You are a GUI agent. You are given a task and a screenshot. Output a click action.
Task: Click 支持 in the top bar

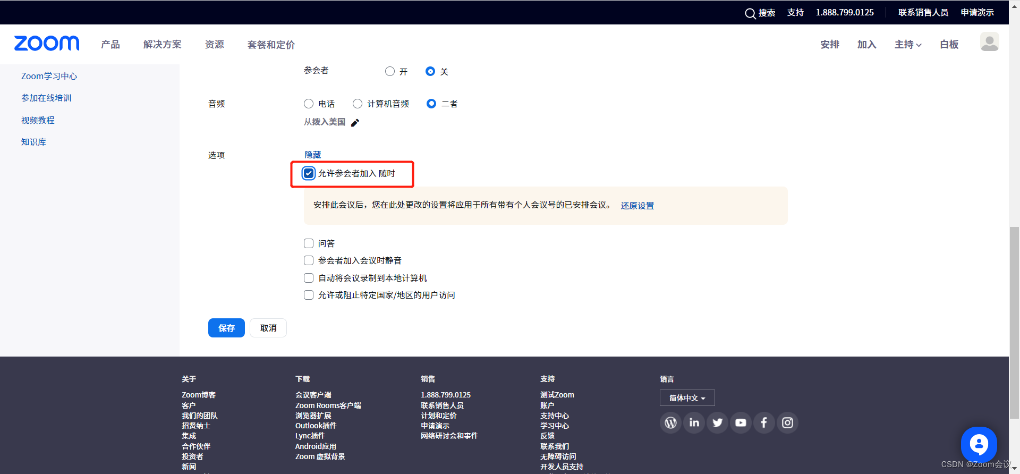click(x=795, y=12)
